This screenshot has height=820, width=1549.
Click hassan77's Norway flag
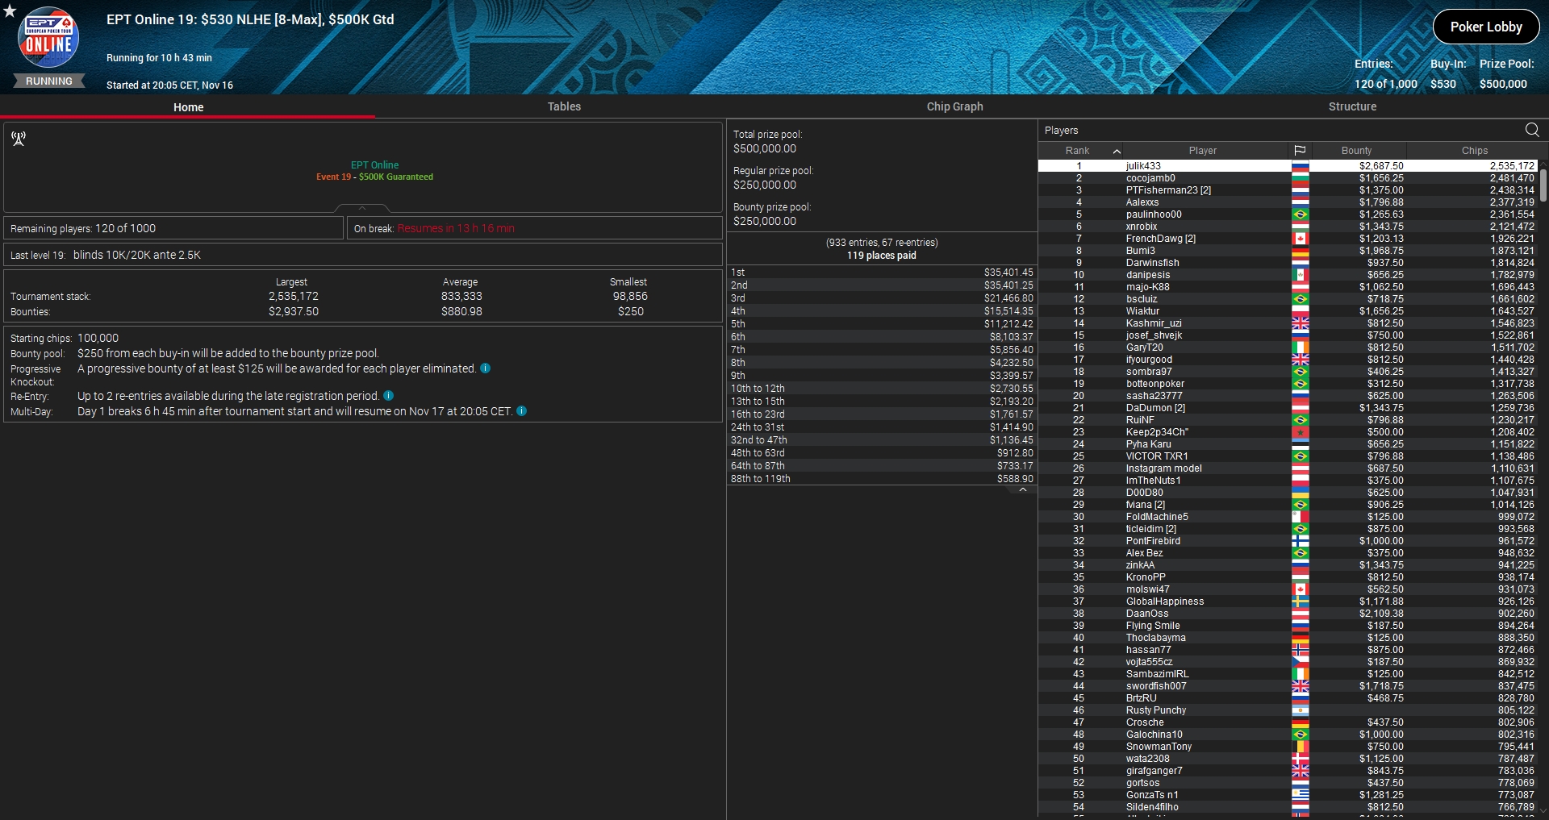(1300, 650)
